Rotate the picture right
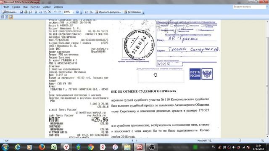 [91, 12]
